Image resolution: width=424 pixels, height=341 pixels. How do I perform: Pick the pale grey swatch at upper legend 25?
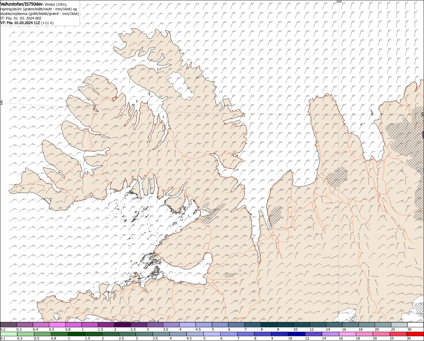click(399, 325)
